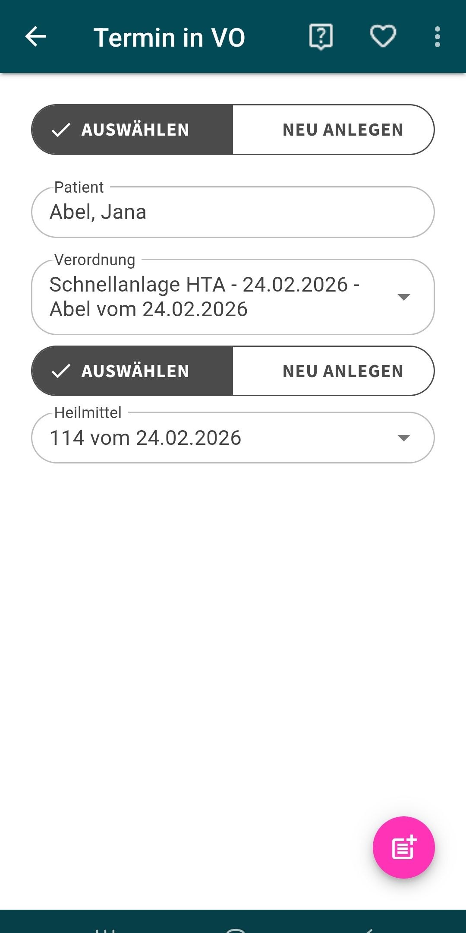Mark as favorite with the heart icon
466x933 pixels.
383,37
